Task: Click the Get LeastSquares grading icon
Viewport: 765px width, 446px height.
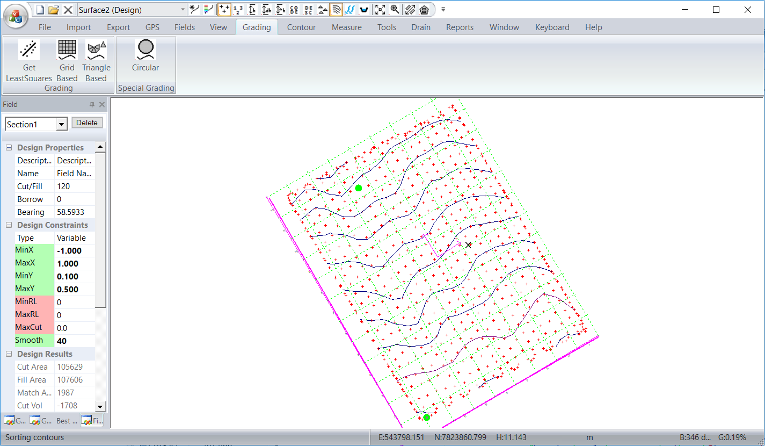Action: click(29, 50)
